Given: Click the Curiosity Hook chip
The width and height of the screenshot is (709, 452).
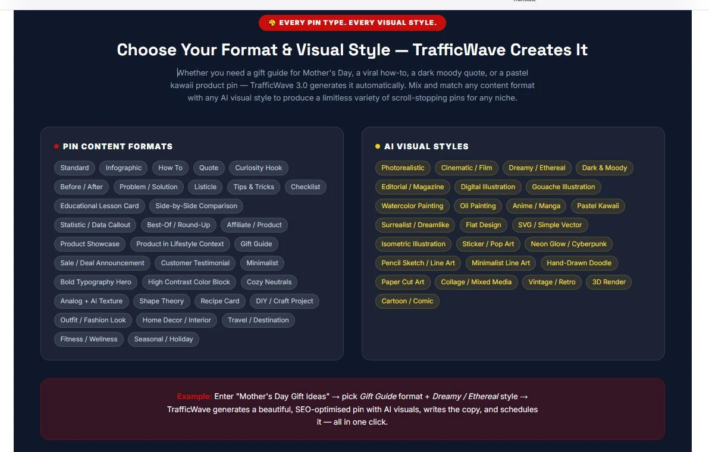Looking at the screenshot, I should [x=259, y=168].
